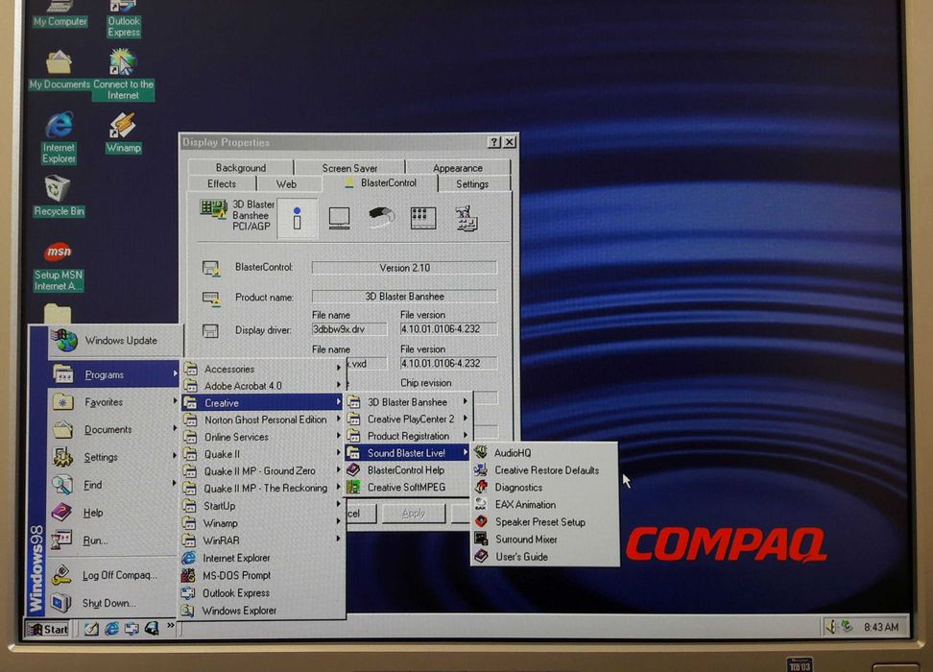
Task: Choose Log Off Compaq...
Action: click(113, 575)
